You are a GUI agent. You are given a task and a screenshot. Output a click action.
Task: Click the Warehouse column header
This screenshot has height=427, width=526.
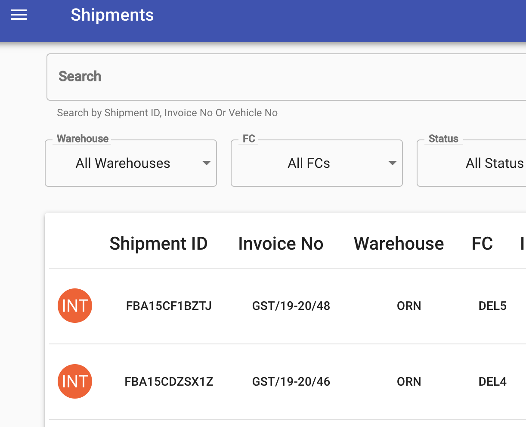point(399,244)
